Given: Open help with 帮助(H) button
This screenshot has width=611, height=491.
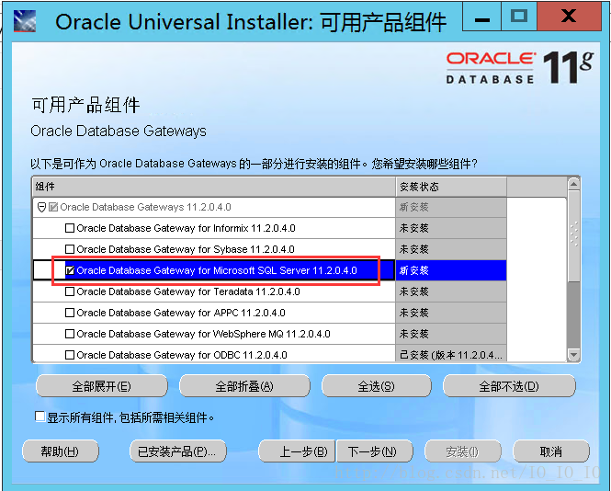Looking at the screenshot, I should coord(61,451).
